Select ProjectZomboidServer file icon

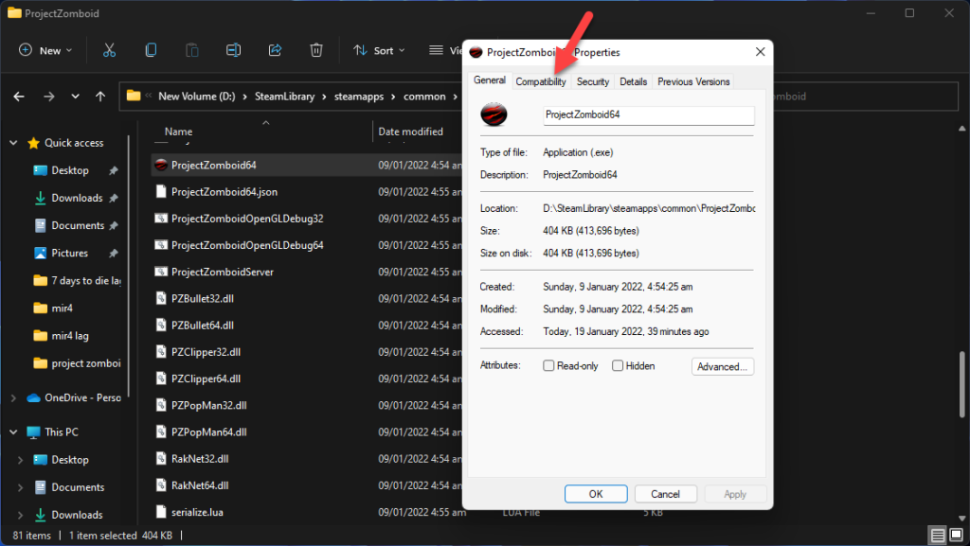[x=161, y=272]
